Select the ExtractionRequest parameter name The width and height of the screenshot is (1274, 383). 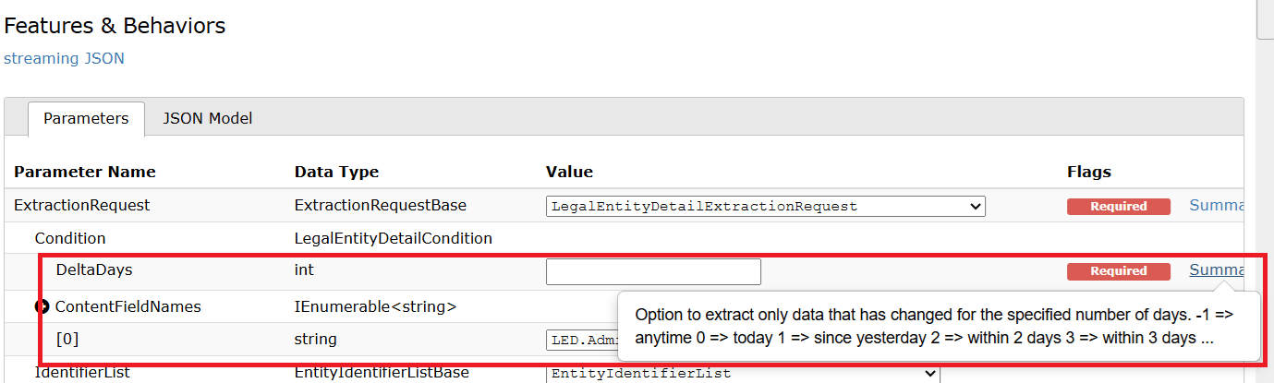(x=82, y=205)
